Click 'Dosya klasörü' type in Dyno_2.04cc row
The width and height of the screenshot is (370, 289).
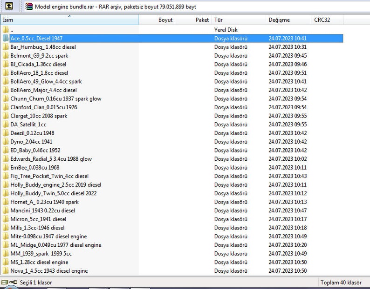(x=231, y=141)
